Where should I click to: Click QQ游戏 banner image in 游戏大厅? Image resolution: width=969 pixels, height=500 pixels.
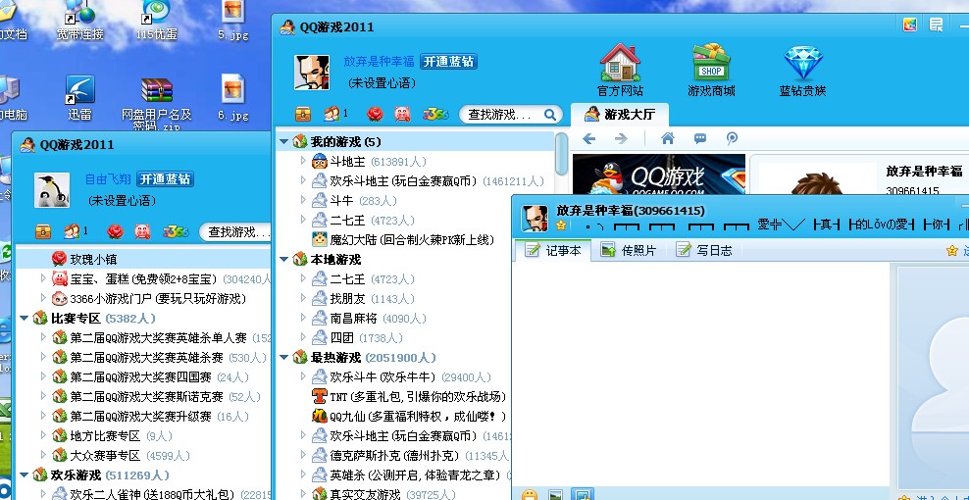click(x=659, y=175)
